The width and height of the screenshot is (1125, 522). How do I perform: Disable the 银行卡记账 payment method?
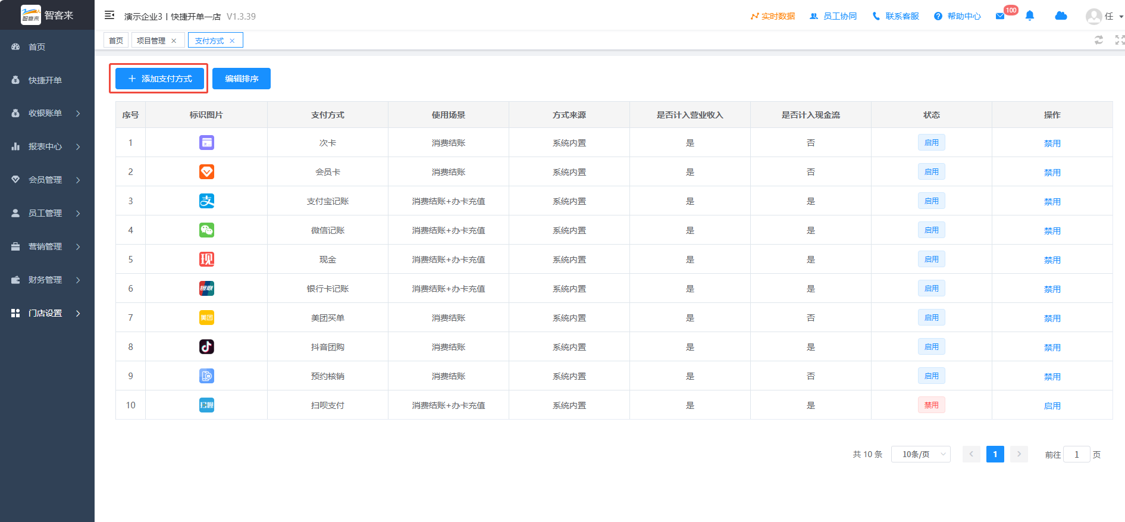1052,289
